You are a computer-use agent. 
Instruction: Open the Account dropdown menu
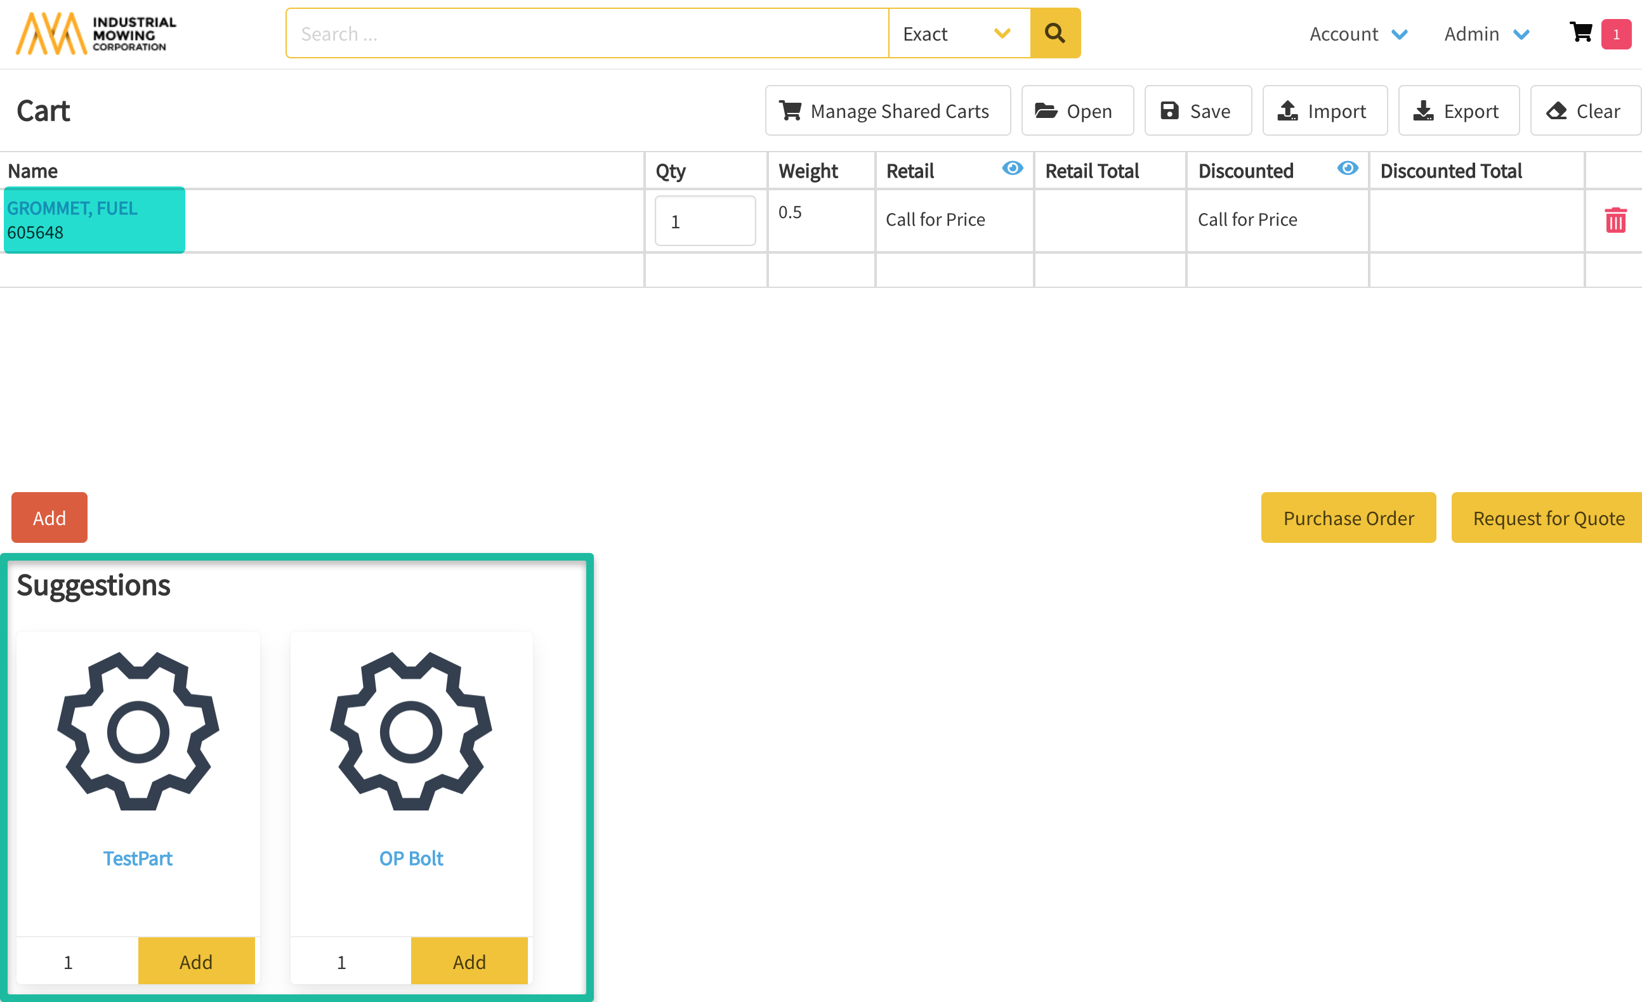tap(1358, 34)
